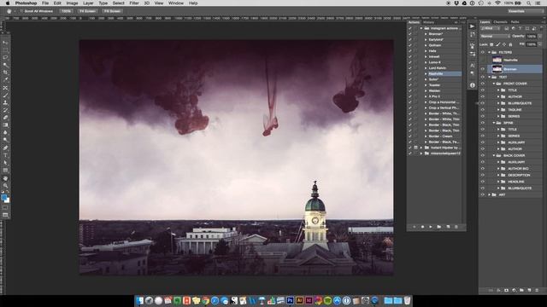
Task: Expand the Brannan action
Action: point(426,34)
